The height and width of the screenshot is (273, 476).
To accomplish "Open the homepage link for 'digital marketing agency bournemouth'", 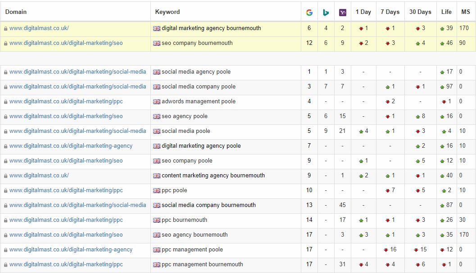I will click(x=39, y=28).
